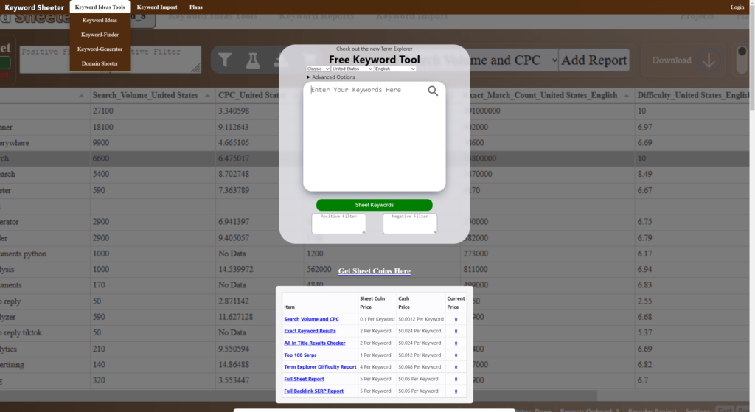
Task: Click the green Sheet Keywords button
Action: pyautogui.click(x=374, y=205)
